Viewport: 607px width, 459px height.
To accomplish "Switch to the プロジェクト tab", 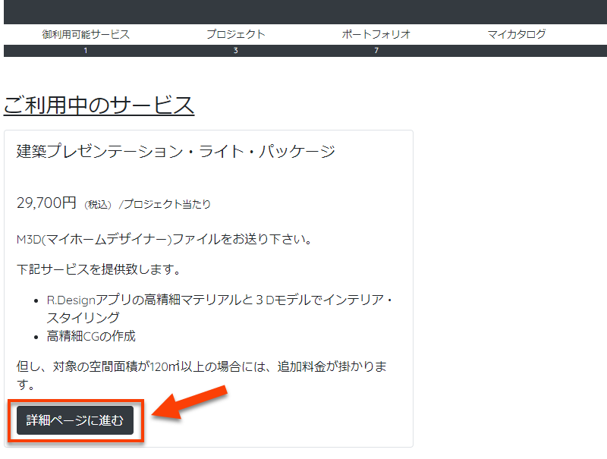I will click(x=235, y=34).
